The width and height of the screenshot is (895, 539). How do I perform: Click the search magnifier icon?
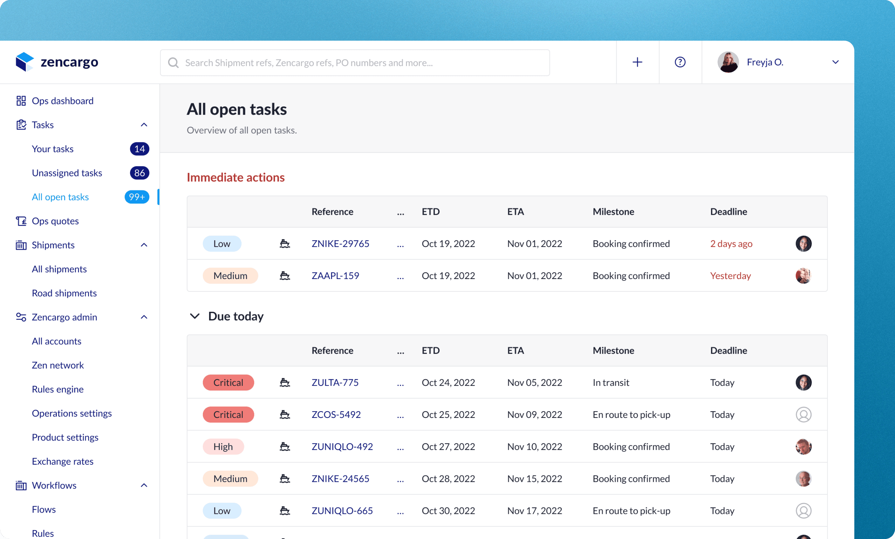point(173,63)
